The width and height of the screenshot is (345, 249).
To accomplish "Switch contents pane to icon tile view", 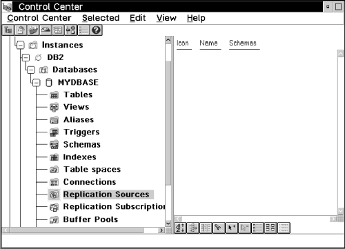I will tap(270, 228).
